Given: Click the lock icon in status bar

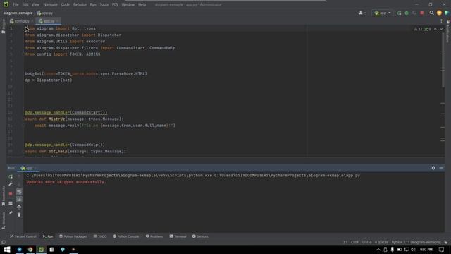Looking at the screenshot, I should (446, 242).
